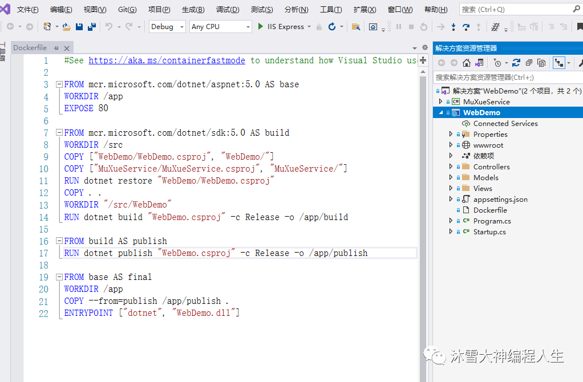Screen dimensions: 583x382
Task: Open the Debug configuration dropdown
Action: [167, 27]
